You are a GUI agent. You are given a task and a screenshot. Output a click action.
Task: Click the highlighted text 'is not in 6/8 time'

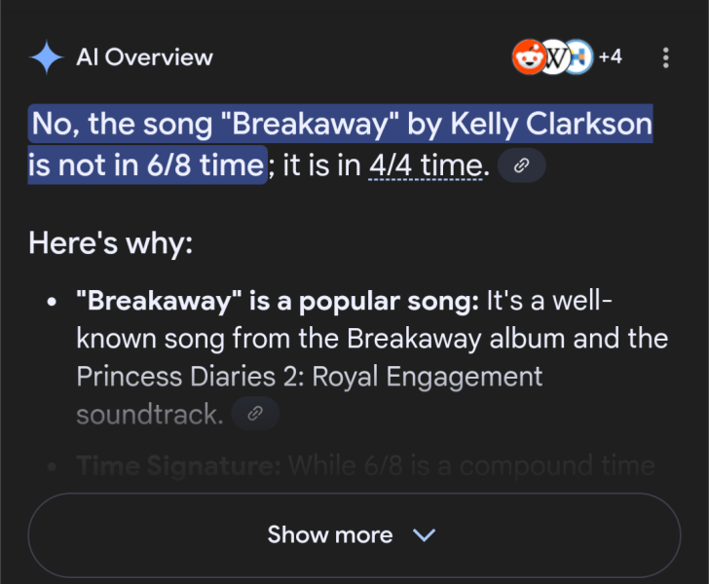(146, 165)
